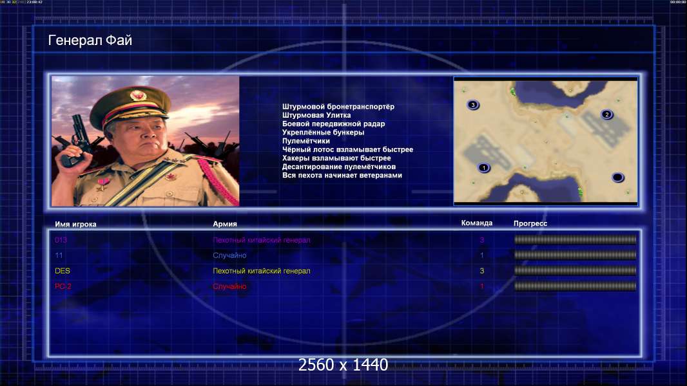This screenshot has width=687, height=386.
Task: Select "Штурмовой бронетранспортёр" ability line
Action: pos(338,106)
